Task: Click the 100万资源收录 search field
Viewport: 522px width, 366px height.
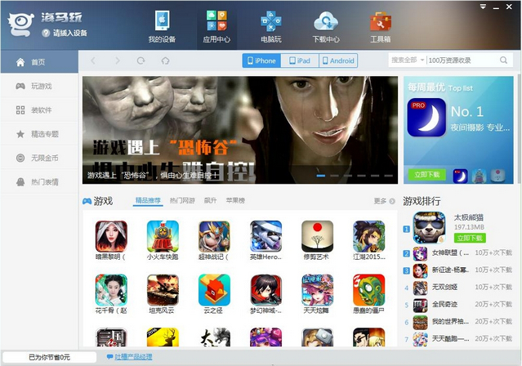Action: 462,60
